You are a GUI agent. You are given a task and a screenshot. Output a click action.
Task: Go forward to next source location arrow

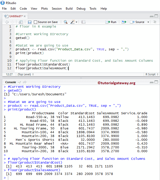click(x=12, y=22)
